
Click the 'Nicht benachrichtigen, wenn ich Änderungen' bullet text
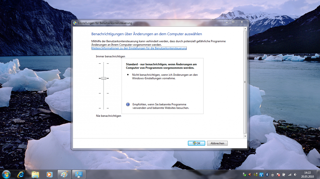(x=165, y=76)
